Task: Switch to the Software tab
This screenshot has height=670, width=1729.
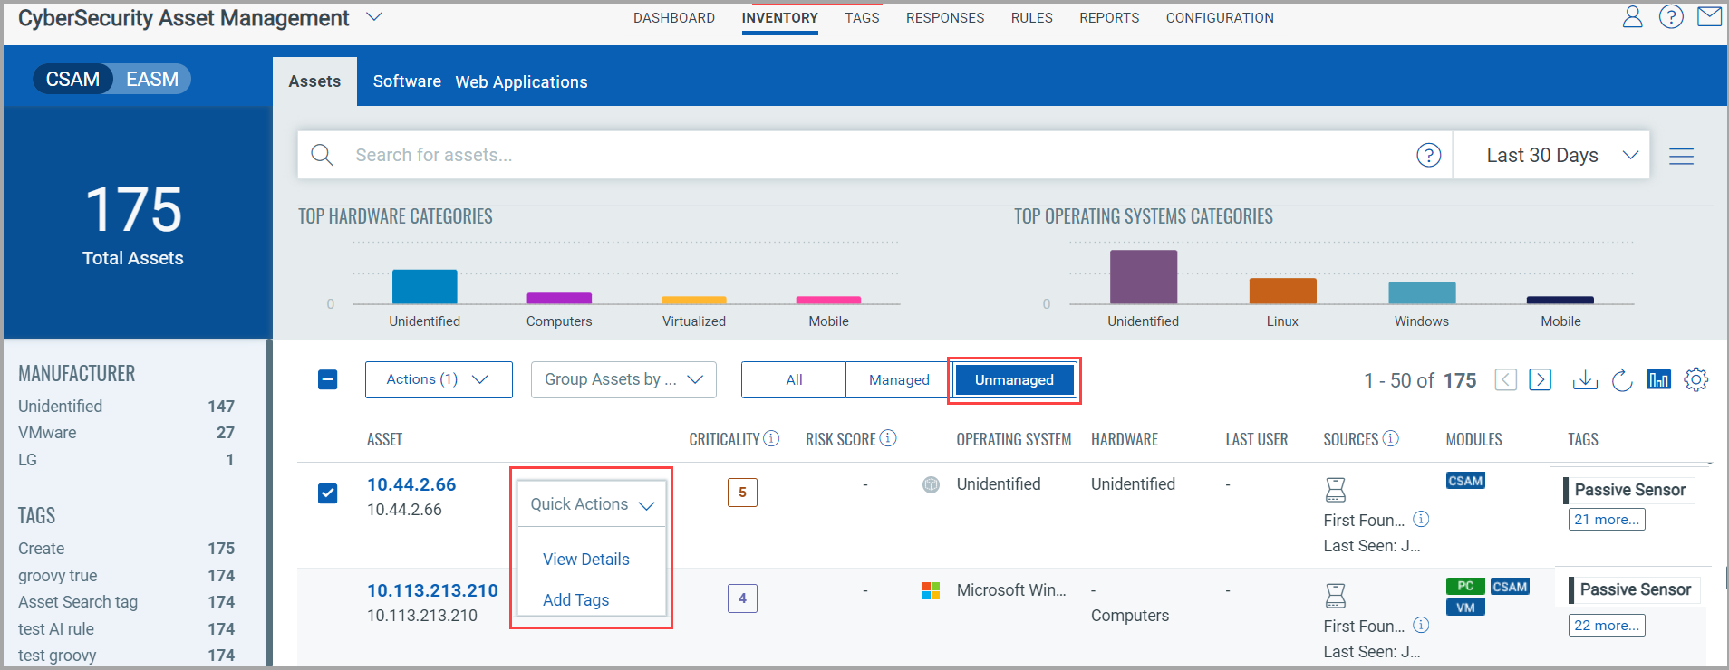Action: 407,81
